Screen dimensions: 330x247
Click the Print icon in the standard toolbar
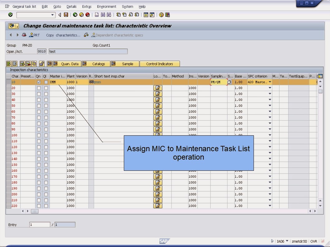97,15
